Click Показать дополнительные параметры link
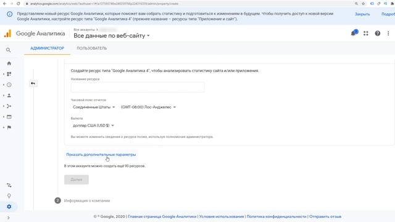 [x=101, y=155]
